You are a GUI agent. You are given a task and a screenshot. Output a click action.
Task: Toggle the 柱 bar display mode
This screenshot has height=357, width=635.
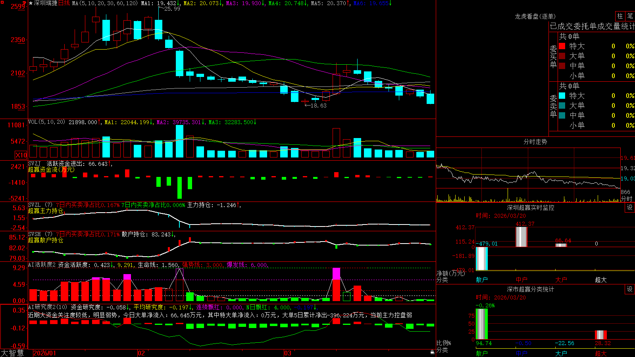[x=620, y=16]
